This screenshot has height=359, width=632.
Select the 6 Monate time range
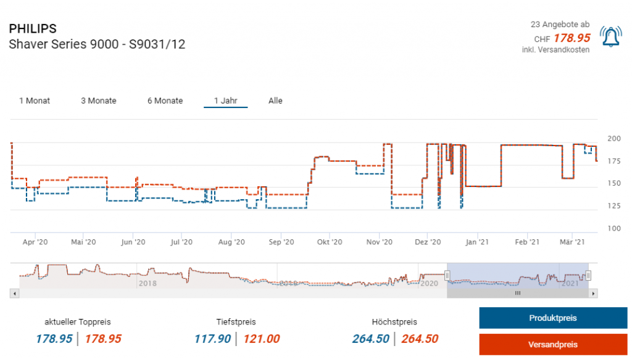tap(165, 101)
